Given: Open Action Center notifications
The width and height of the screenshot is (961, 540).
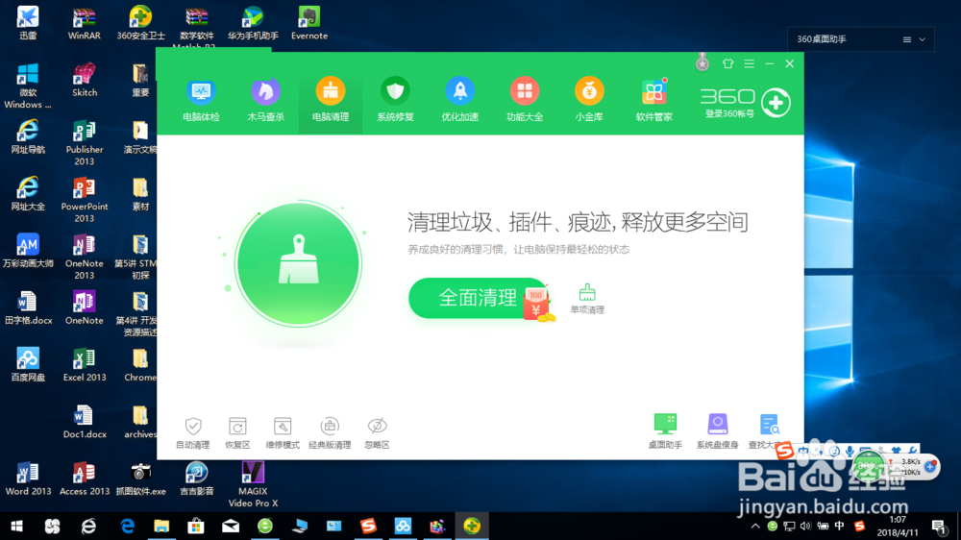Looking at the screenshot, I should 939,526.
